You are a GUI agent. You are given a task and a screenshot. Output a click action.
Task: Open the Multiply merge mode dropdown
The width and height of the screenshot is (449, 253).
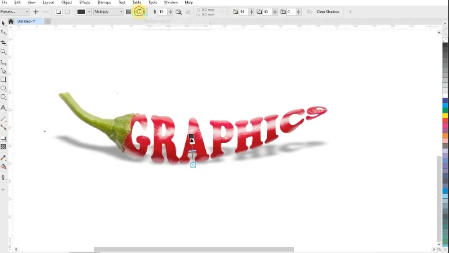point(108,12)
